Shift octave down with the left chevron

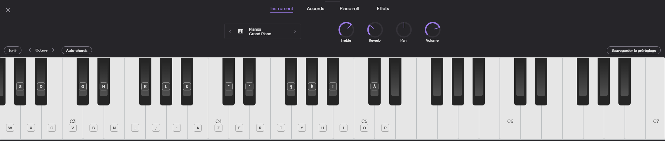(x=30, y=50)
